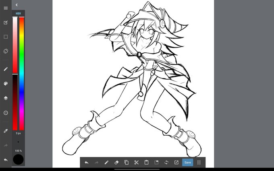Select the pen tool in bottom toolbar

pyautogui.click(x=106, y=163)
